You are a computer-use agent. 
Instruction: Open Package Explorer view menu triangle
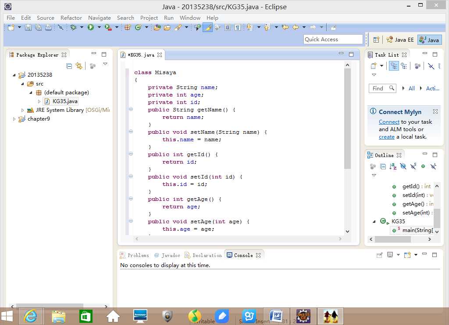[x=105, y=64]
